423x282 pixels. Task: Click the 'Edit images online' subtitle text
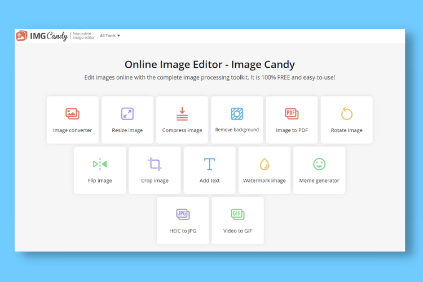(210, 77)
